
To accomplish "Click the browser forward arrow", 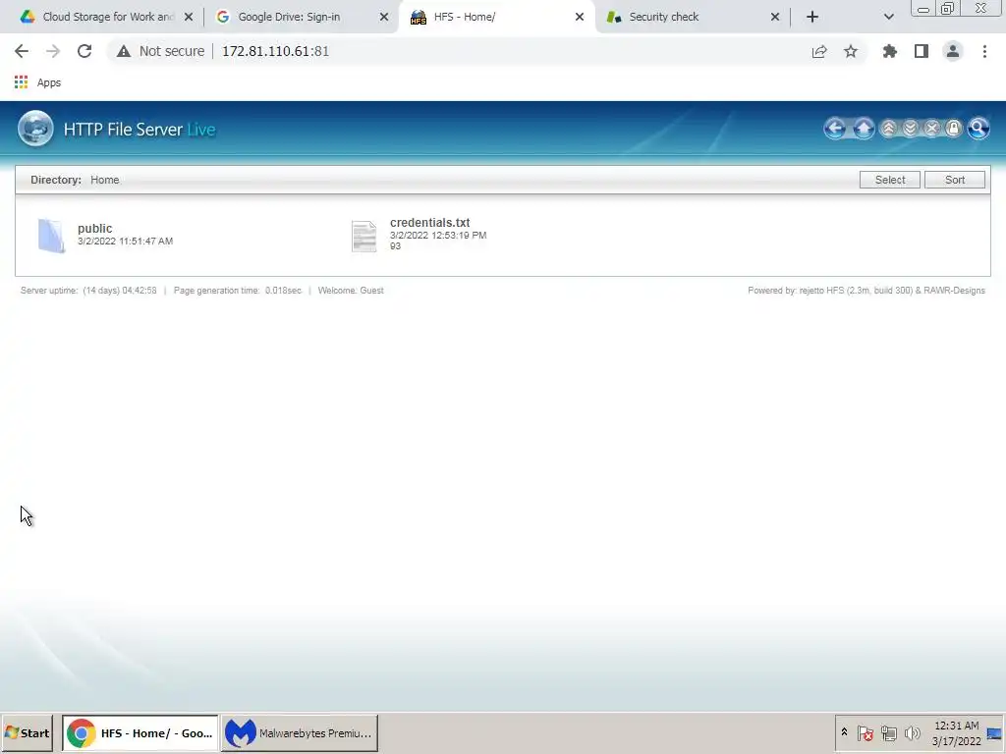I will pos(53,51).
